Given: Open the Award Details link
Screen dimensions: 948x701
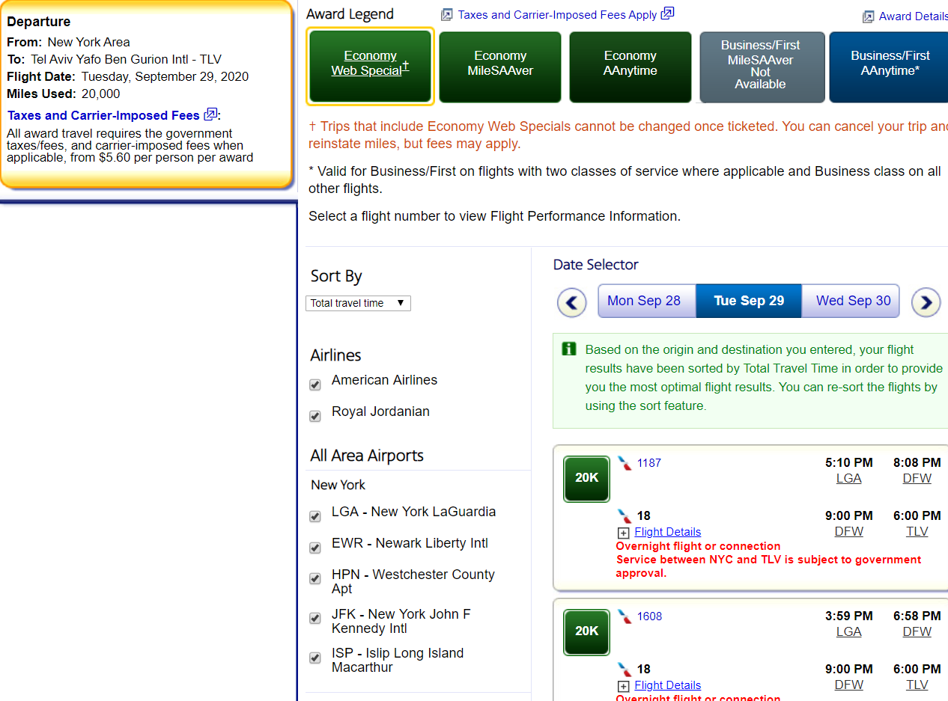Looking at the screenshot, I should coord(913,16).
